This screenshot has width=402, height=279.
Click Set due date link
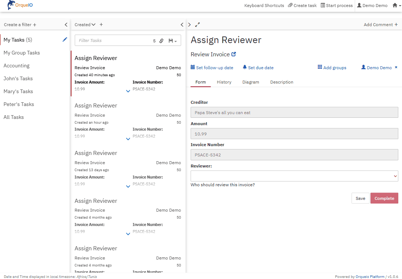pos(261,68)
